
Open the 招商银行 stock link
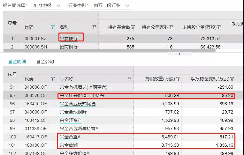pyautogui.click(x=69, y=47)
